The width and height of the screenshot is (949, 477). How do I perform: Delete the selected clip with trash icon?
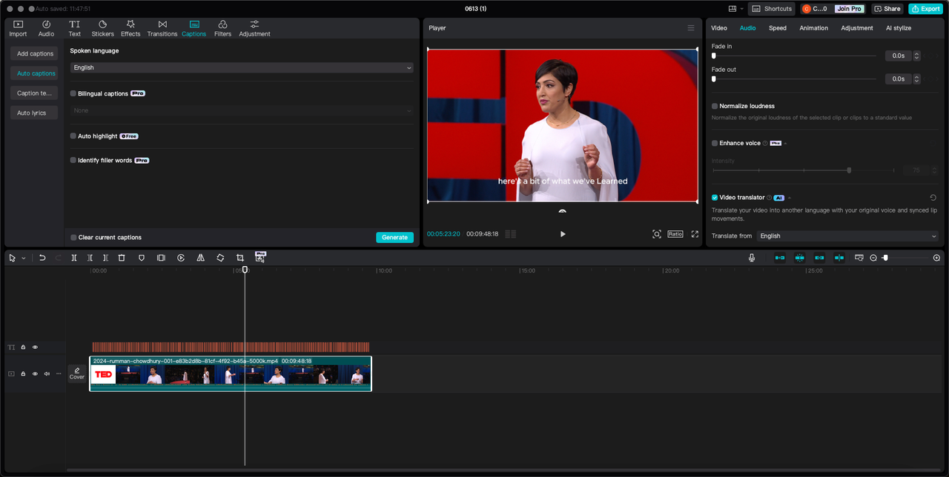(x=122, y=258)
